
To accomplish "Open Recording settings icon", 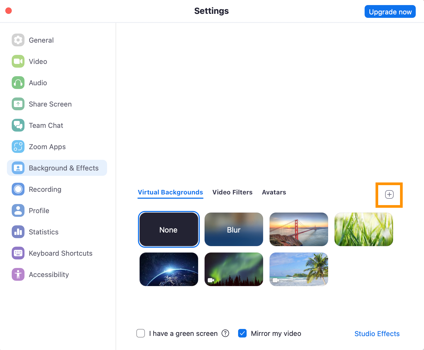I will point(18,189).
